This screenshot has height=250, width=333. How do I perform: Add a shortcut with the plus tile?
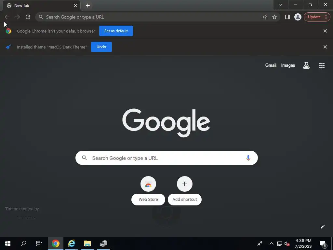pos(185,184)
